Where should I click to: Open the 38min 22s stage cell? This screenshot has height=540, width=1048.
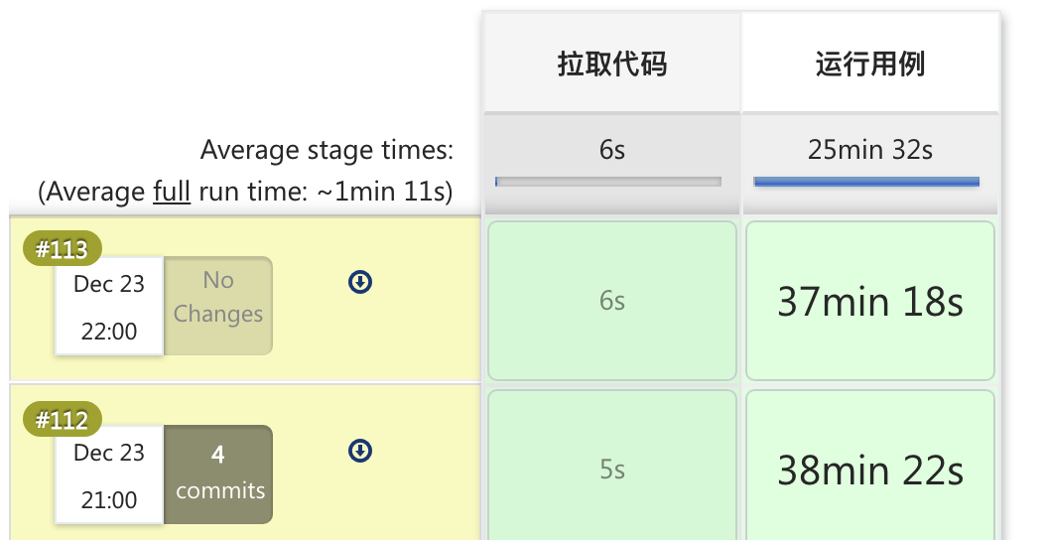(x=869, y=466)
